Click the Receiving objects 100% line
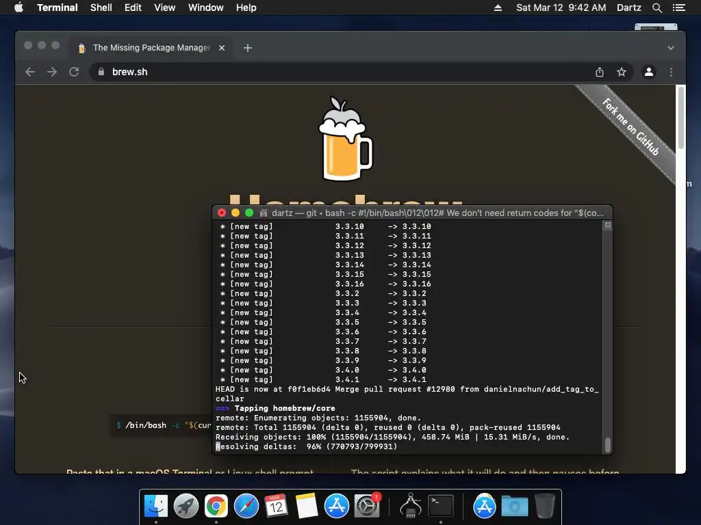This screenshot has width=701, height=525. pos(392,437)
